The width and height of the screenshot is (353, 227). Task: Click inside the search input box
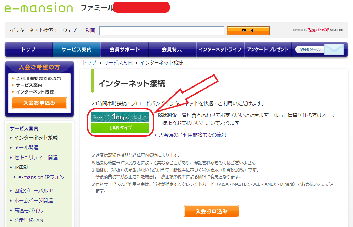pos(161,31)
